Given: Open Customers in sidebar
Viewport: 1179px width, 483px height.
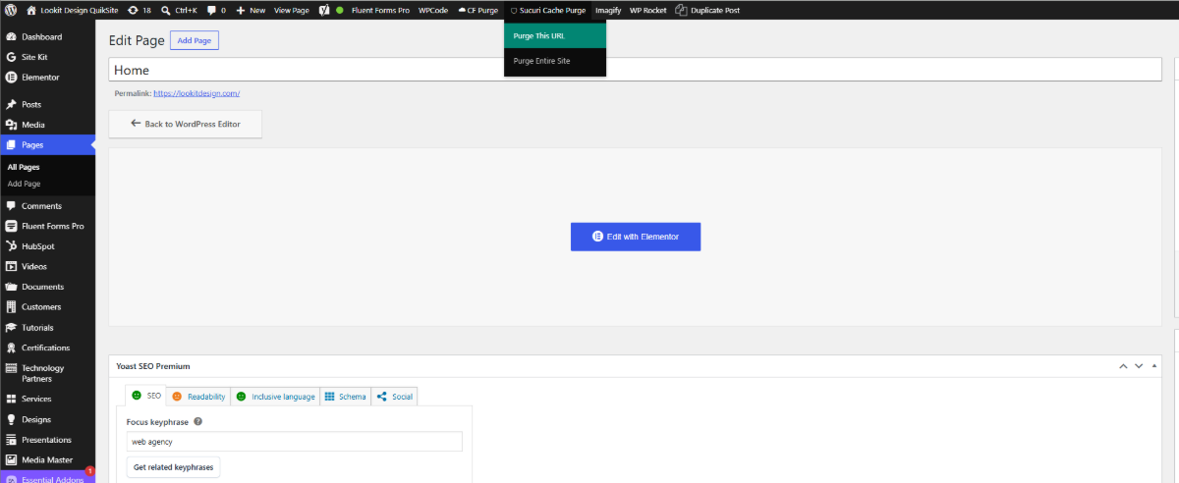Looking at the screenshot, I should [x=47, y=307].
